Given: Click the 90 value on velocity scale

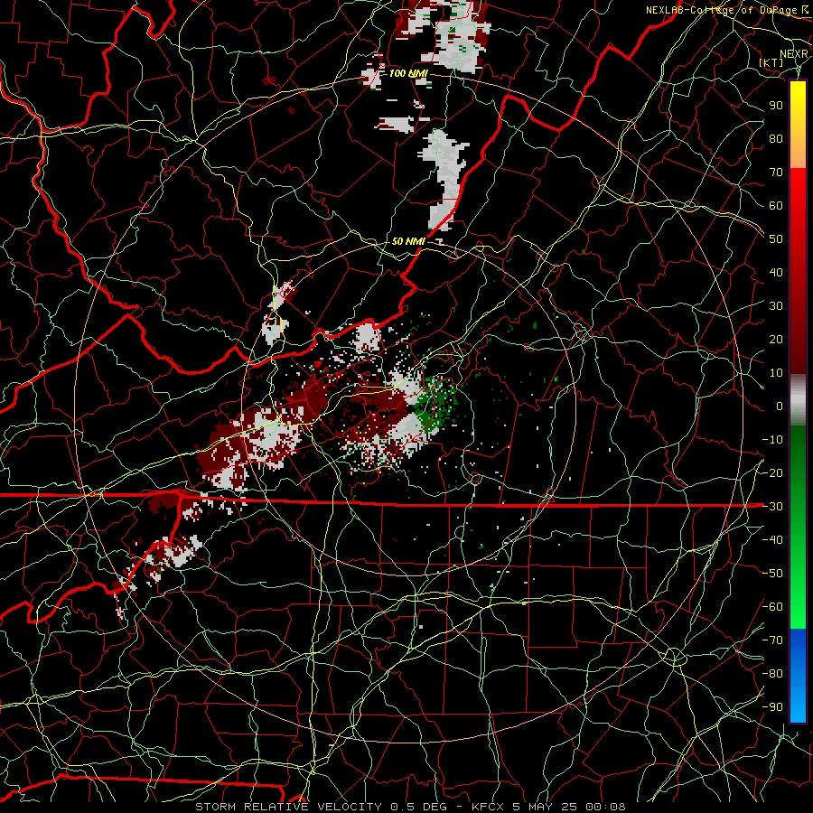Looking at the screenshot, I should tap(776, 106).
